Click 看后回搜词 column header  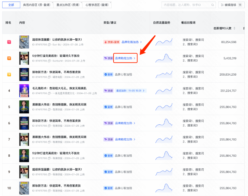tap(188, 23)
